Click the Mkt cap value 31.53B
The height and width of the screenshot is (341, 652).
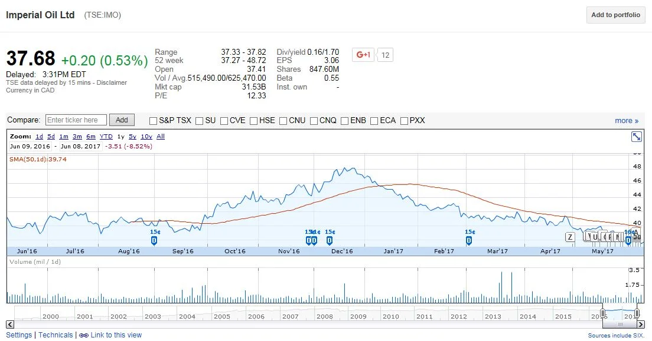pyautogui.click(x=253, y=87)
